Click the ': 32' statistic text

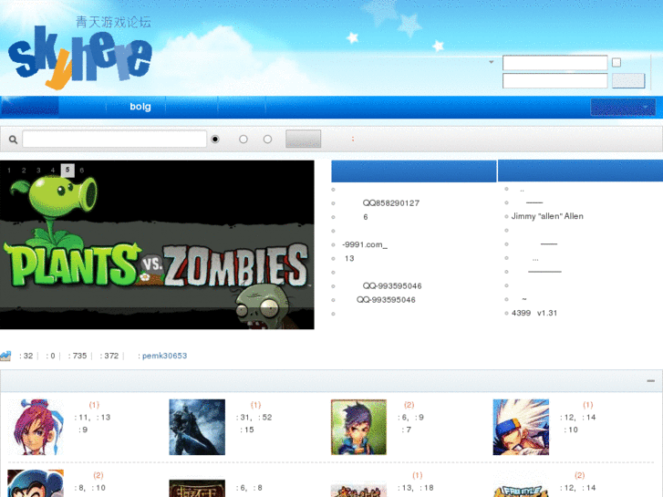tap(26, 356)
